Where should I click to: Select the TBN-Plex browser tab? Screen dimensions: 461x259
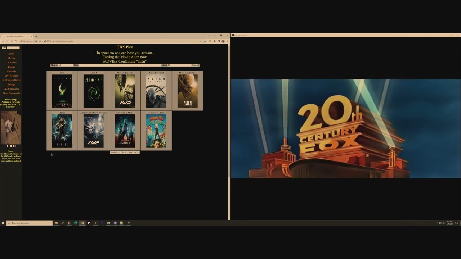point(18,36)
